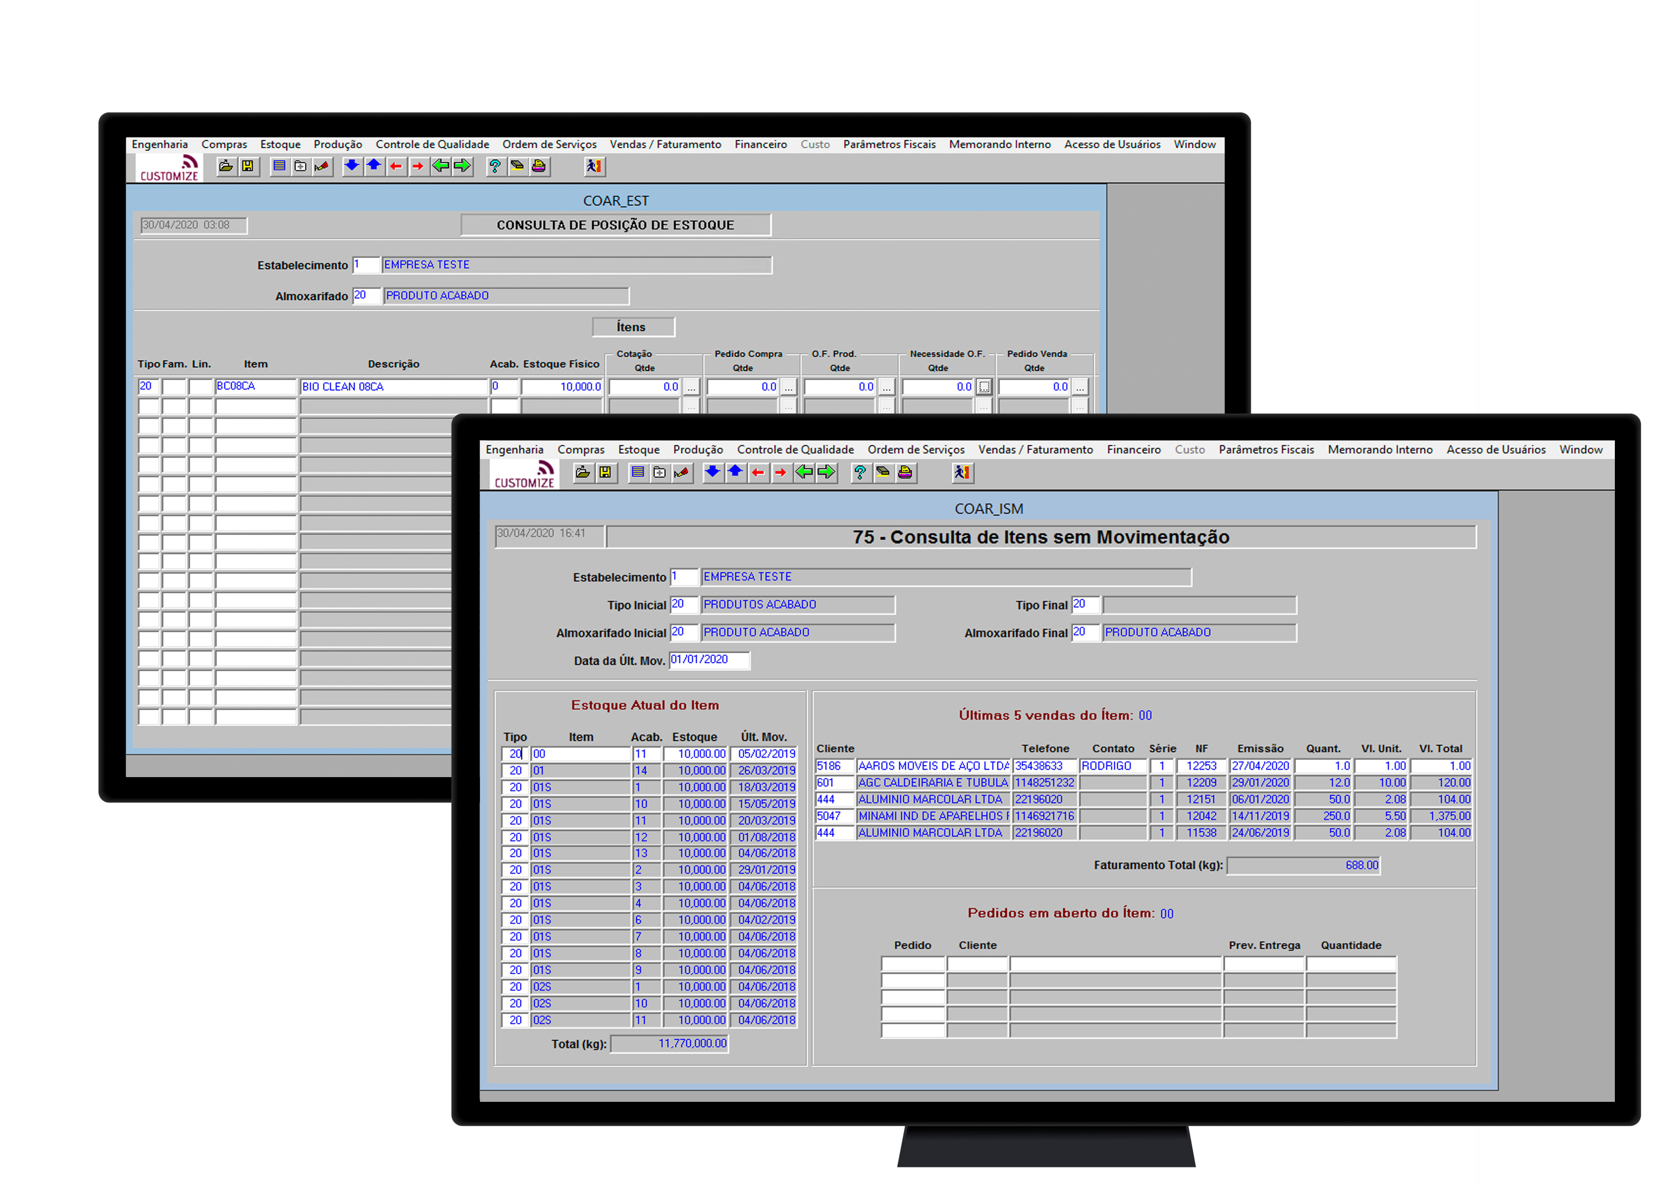Image resolution: width=1677 pixels, height=1186 pixels.
Task: Click the red right arrow navigation icon
Action: click(781, 473)
